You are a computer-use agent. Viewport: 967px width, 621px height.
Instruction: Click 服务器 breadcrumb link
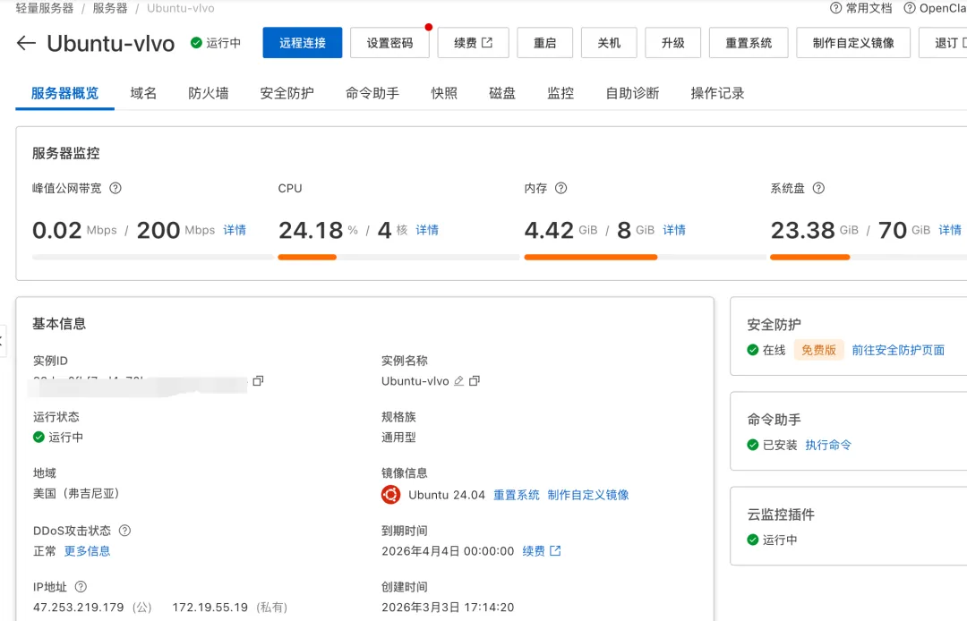point(110,8)
